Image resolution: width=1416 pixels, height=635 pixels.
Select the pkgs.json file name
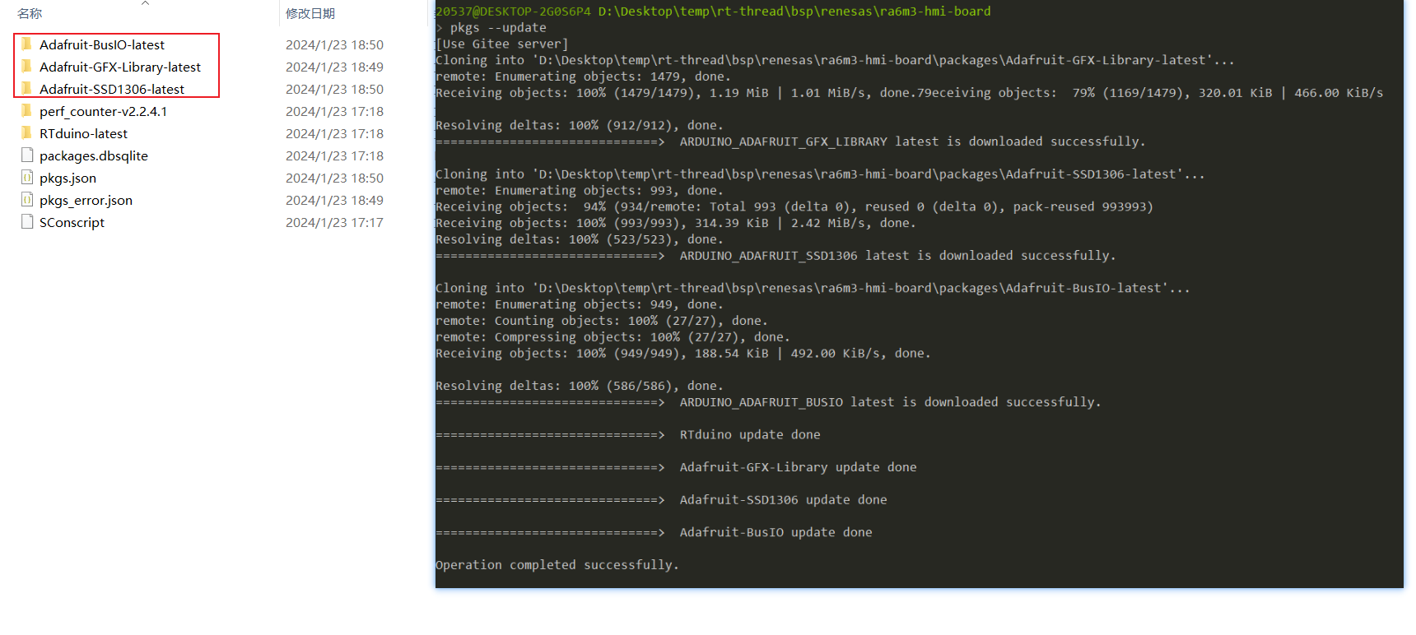[x=68, y=178]
